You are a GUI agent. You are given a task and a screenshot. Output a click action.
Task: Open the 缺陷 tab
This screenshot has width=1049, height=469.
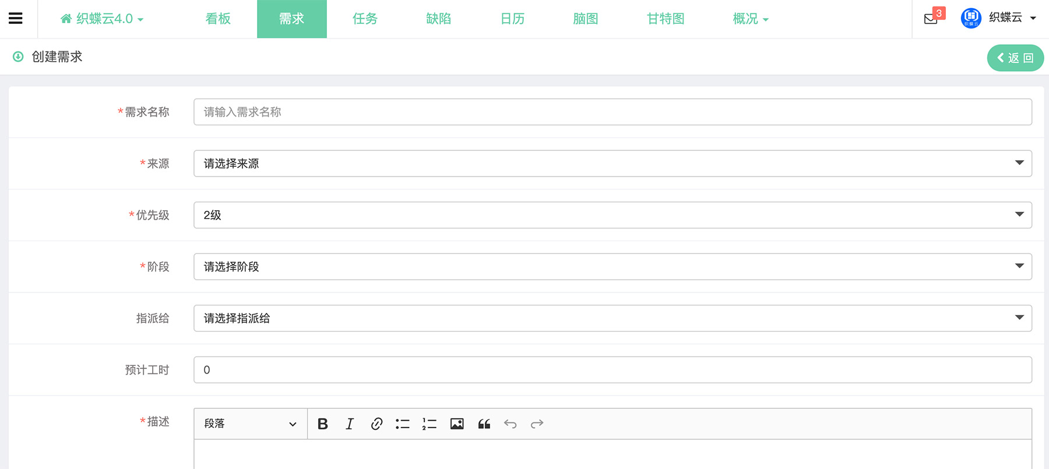[439, 19]
